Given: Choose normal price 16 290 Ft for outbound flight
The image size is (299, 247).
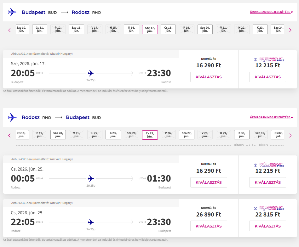Looking at the screenshot, I should click(x=209, y=77).
